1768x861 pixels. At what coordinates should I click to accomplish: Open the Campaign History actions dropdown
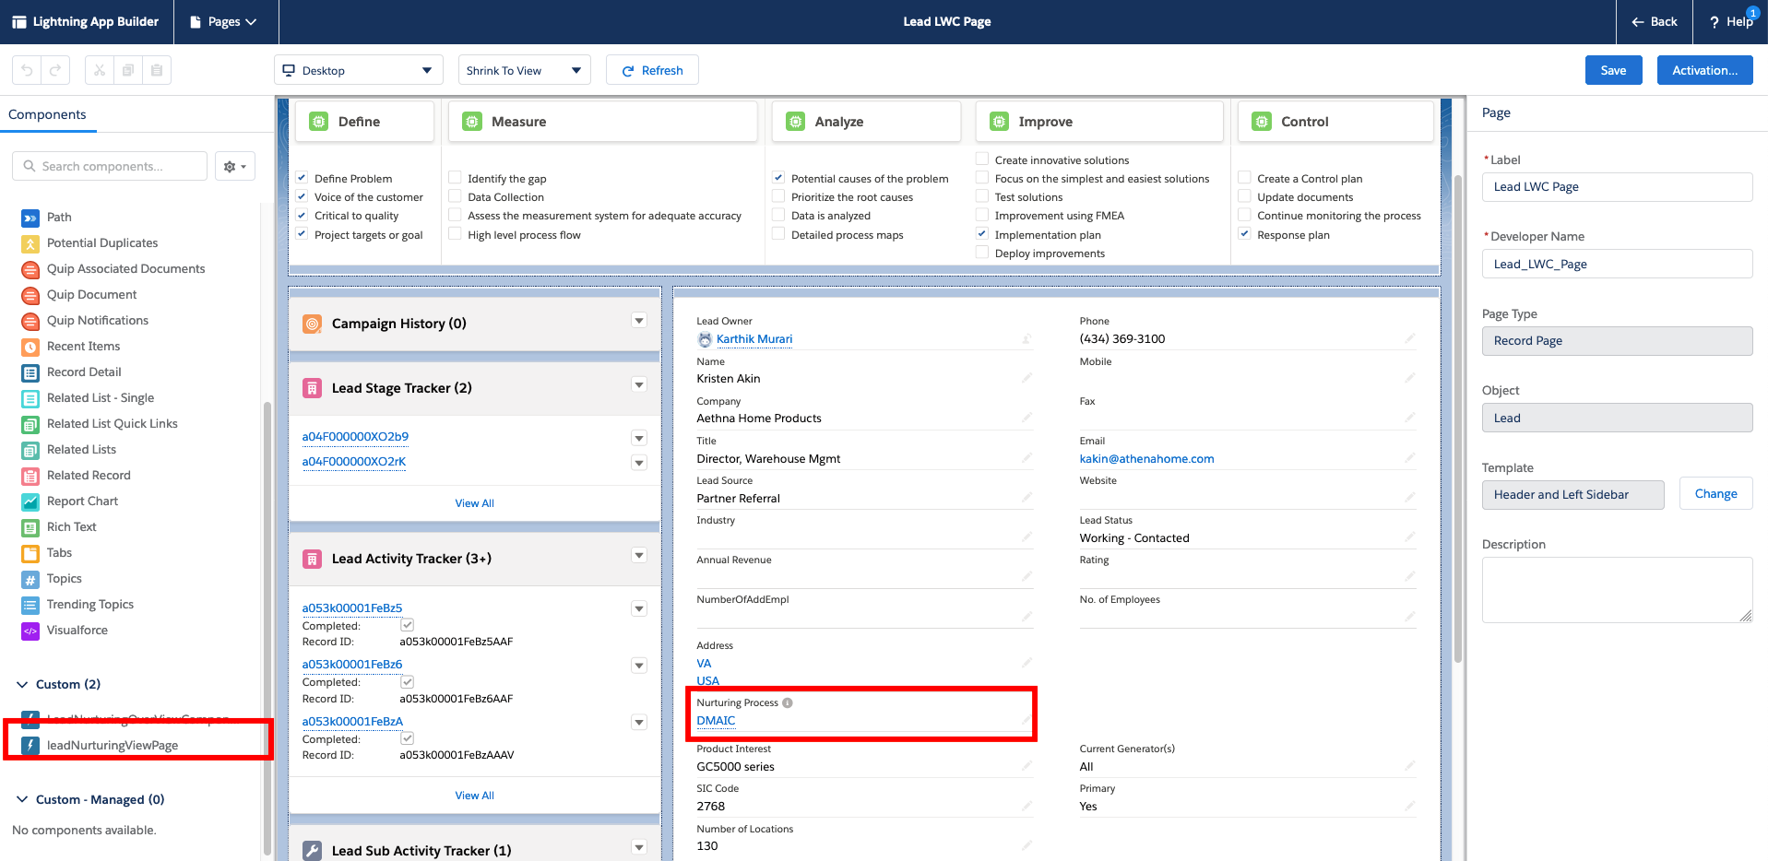[638, 321]
